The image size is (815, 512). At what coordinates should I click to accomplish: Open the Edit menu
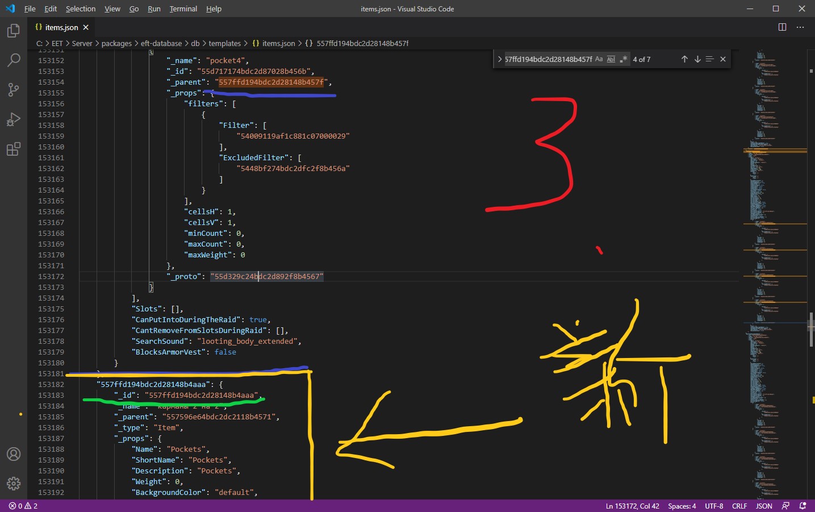(51, 9)
